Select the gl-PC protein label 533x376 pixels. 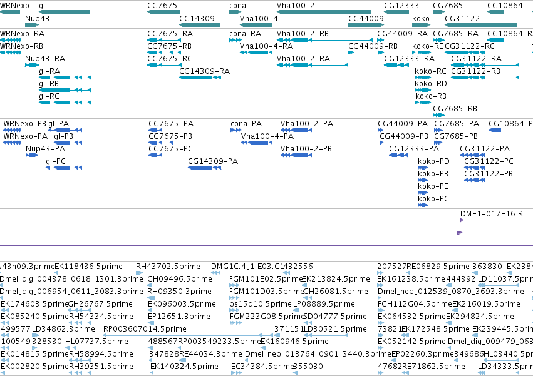pyautogui.click(x=56, y=161)
